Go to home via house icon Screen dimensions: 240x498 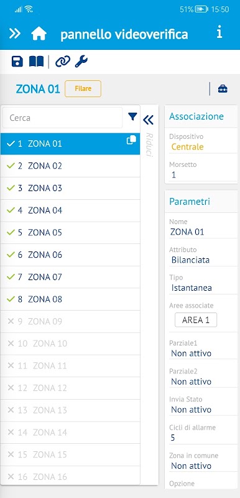tap(39, 34)
